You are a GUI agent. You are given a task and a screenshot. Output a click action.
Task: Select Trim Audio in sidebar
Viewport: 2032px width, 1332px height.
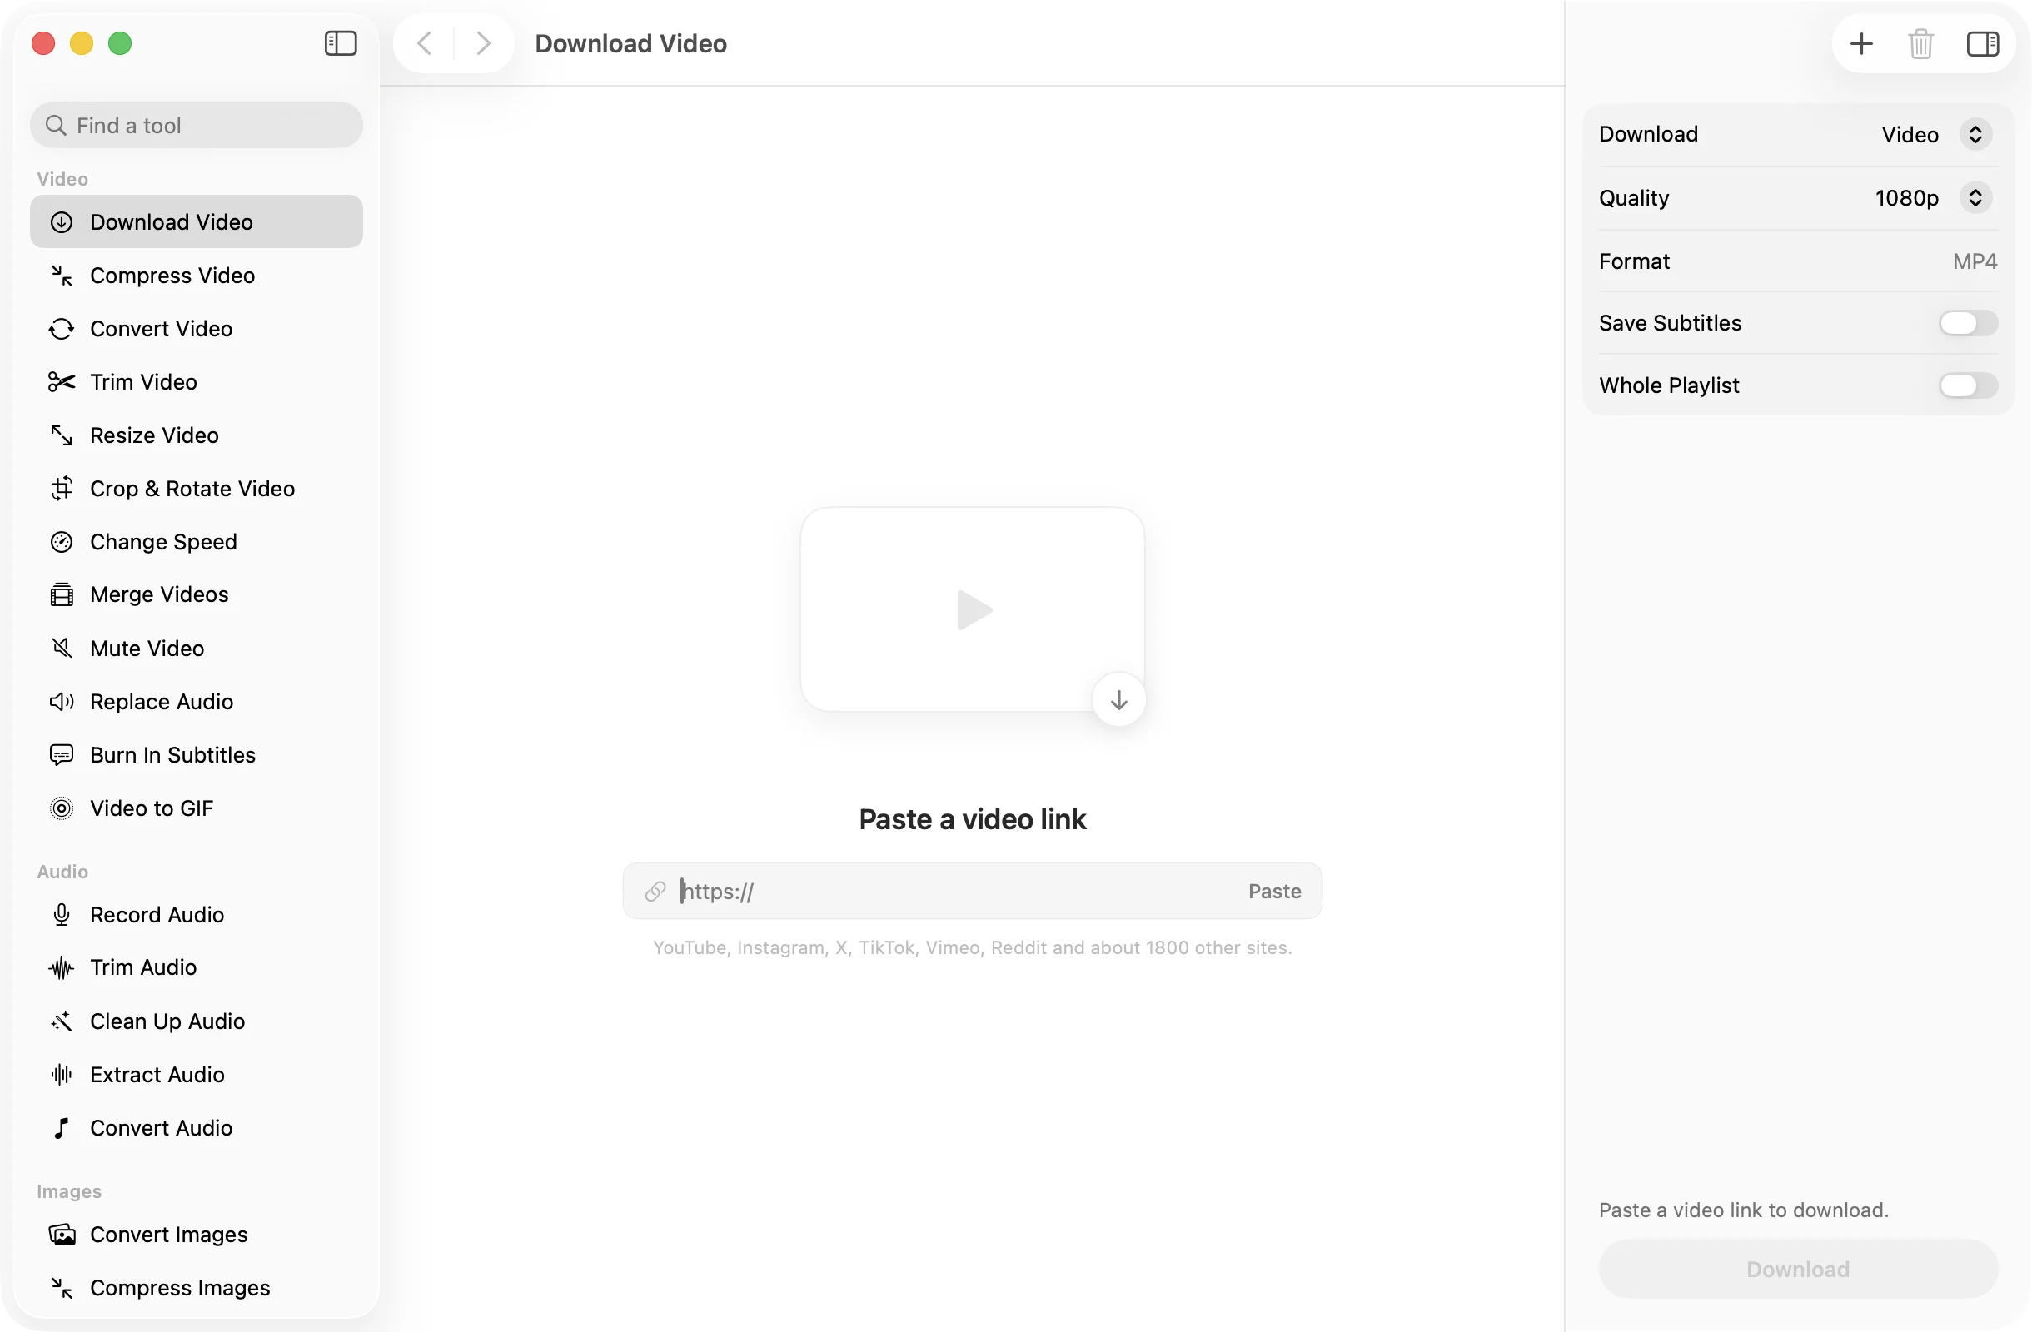pos(196,967)
